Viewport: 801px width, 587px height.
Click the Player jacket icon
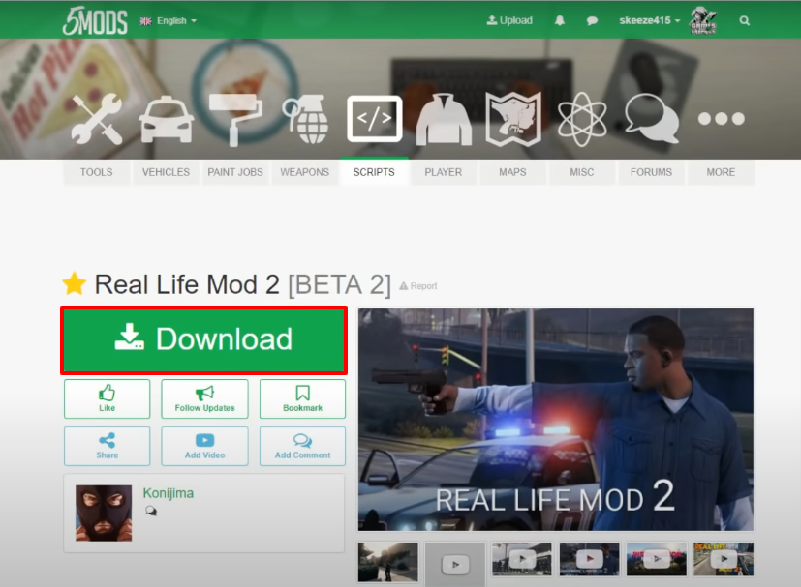(444, 120)
